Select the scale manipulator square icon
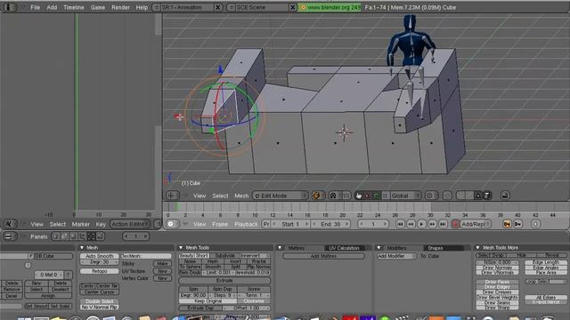 click(385, 196)
